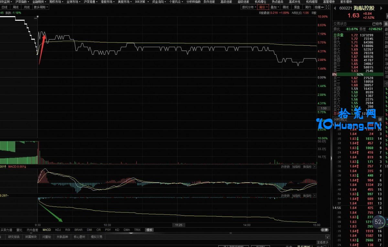Open DDE决策 dropdown menu
Viewport: 388px width, 247px height.
(x=142, y=2)
